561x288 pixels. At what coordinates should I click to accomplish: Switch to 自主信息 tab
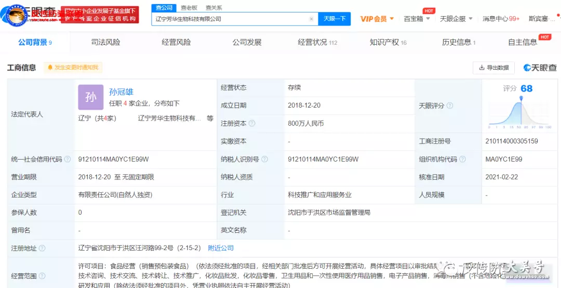pos(523,43)
